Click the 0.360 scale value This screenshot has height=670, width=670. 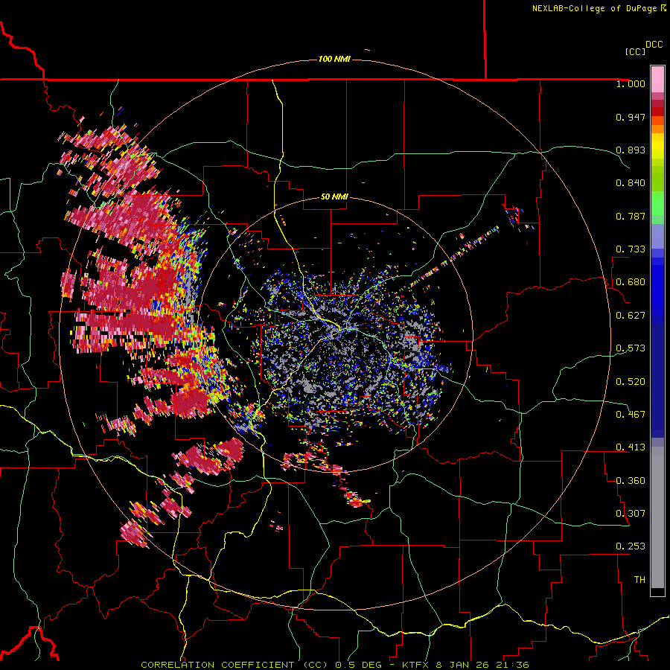point(631,481)
